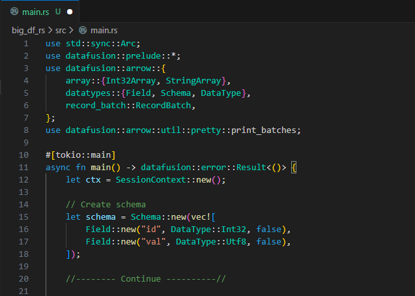Click line number 11 in the gutter

tap(24, 167)
